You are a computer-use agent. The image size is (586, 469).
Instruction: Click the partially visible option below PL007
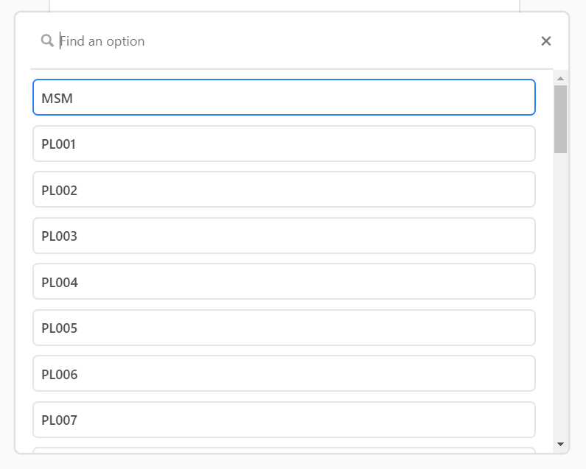coord(284,451)
